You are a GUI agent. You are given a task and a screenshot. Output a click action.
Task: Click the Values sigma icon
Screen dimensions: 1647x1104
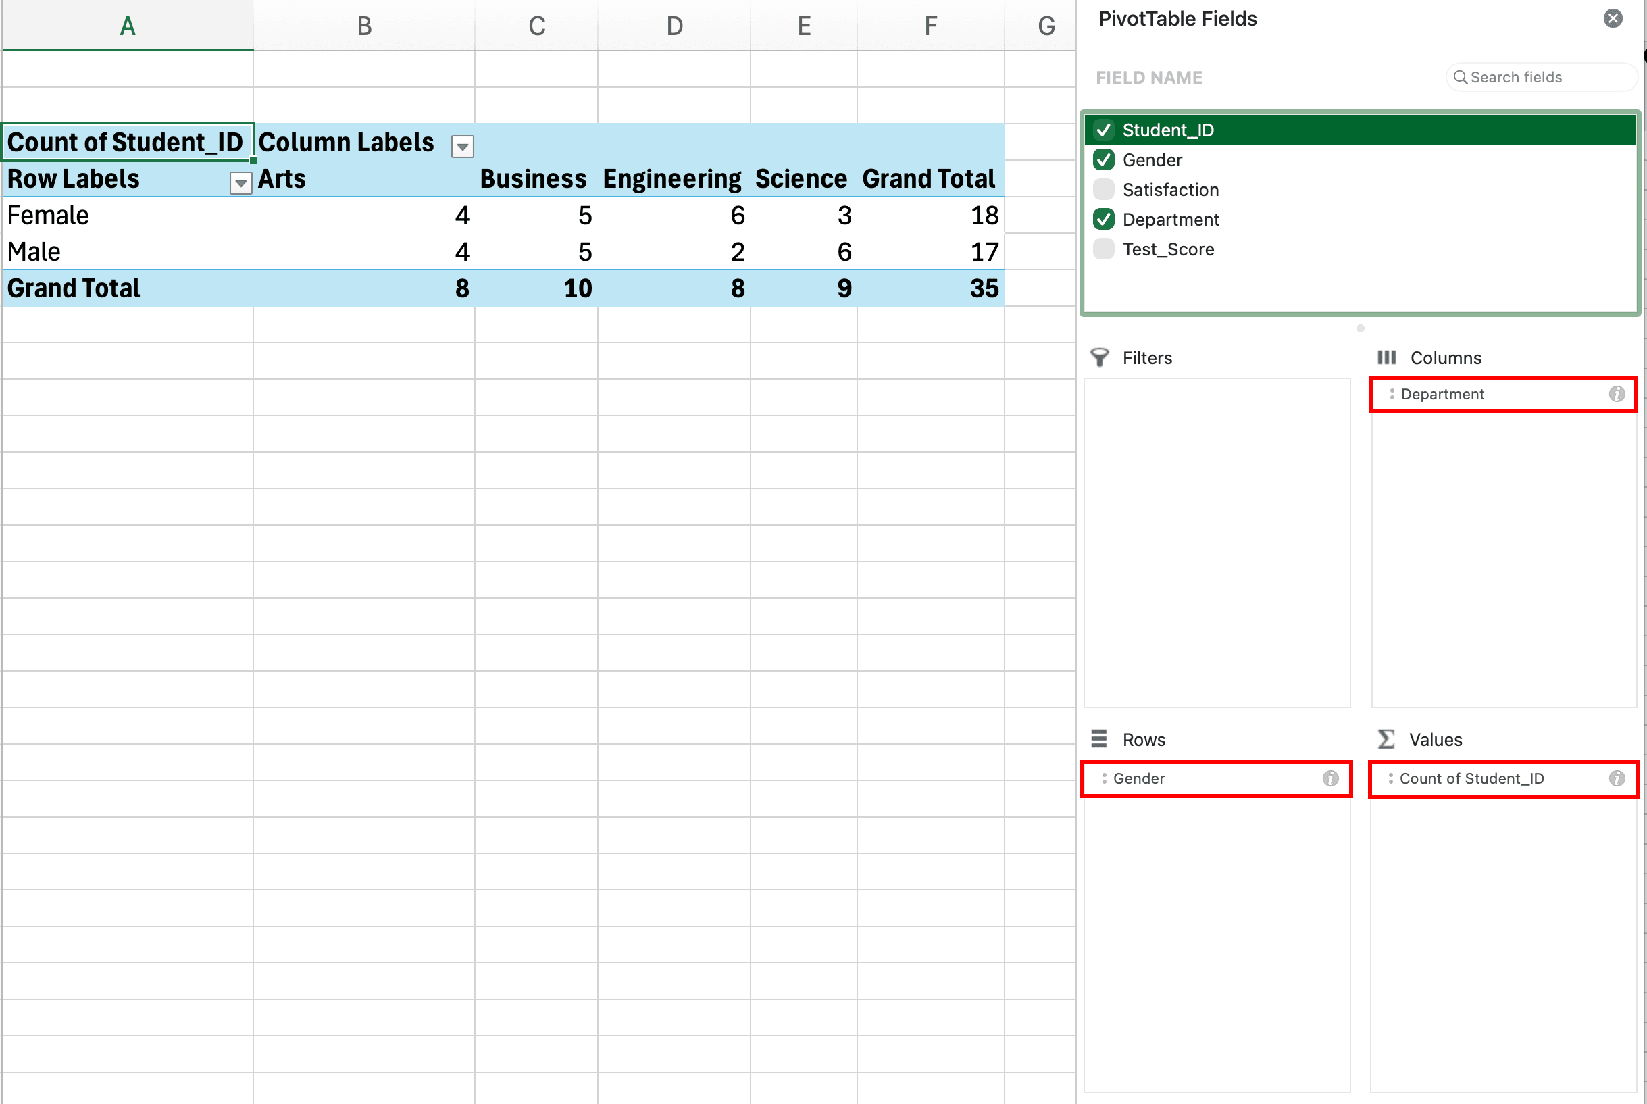coord(1386,739)
